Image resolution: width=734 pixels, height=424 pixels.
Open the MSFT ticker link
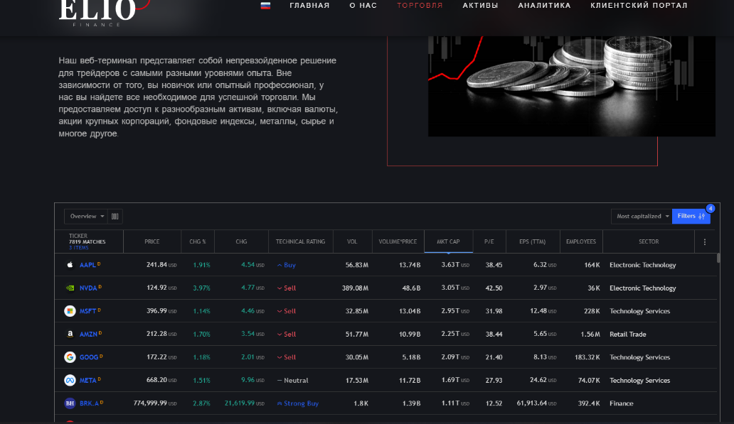87,311
